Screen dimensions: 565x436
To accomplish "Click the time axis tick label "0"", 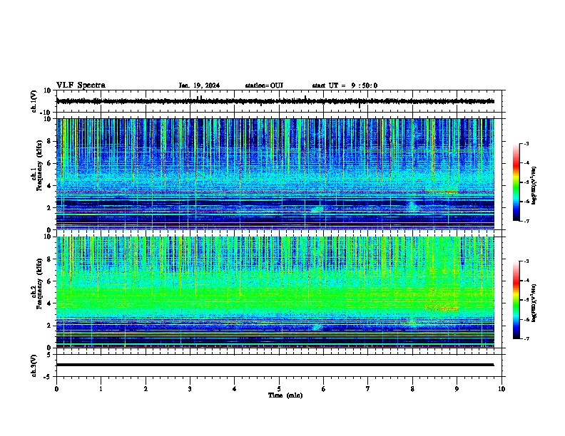I will point(56,389).
